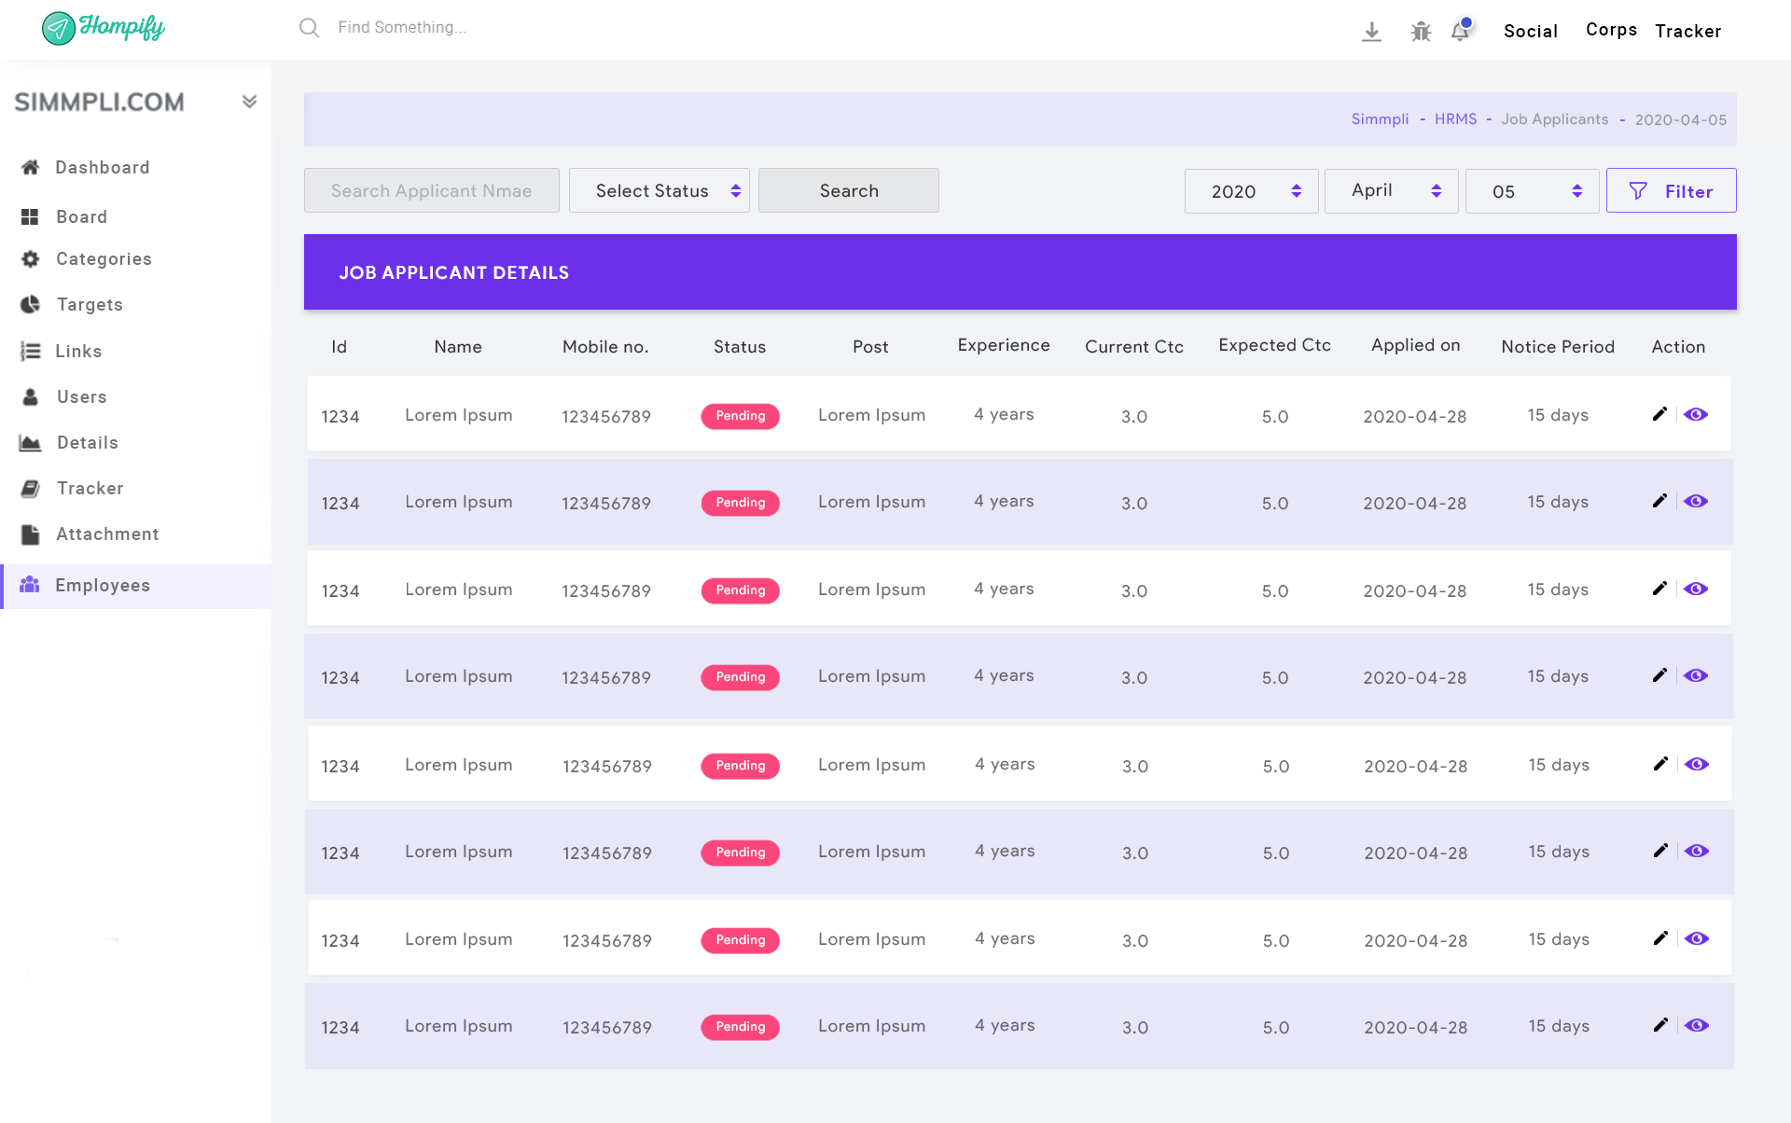Open the Select Status dropdown
The image size is (1791, 1123).
659,191
